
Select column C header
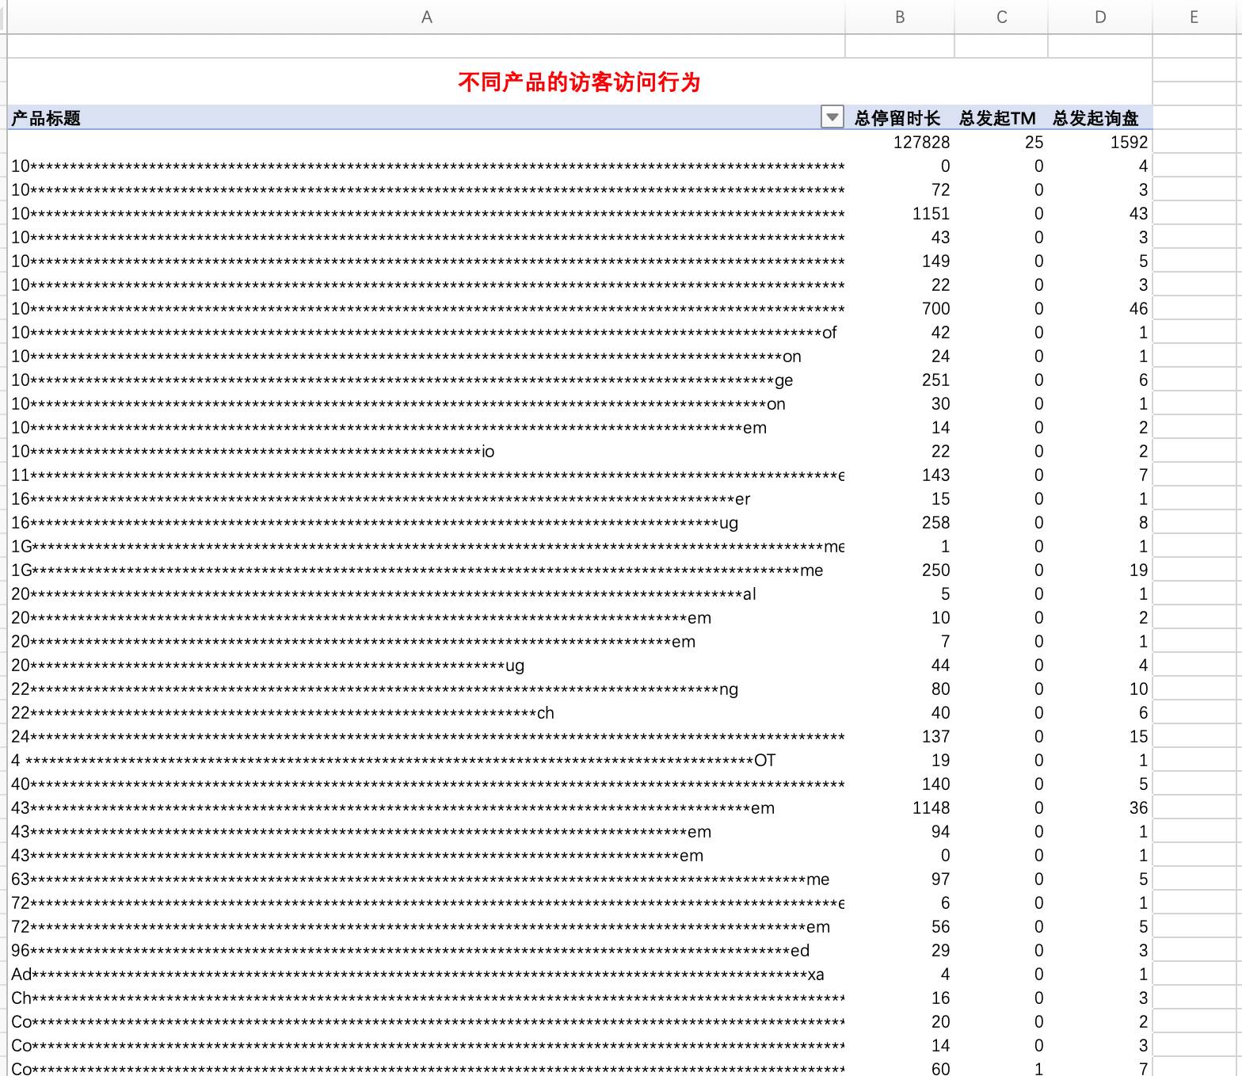pos(1001,17)
